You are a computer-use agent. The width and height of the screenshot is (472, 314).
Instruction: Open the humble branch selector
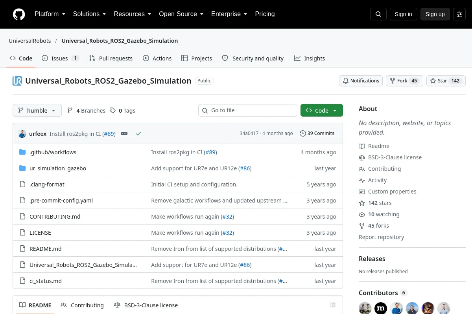click(37, 110)
